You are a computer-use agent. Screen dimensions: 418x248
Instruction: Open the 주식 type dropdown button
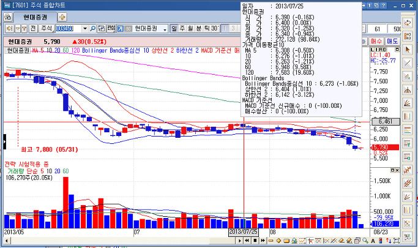pos(47,28)
